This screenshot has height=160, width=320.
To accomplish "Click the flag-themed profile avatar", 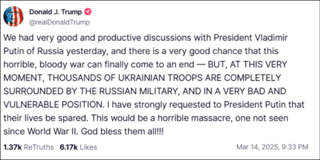I will click(x=13, y=16).
